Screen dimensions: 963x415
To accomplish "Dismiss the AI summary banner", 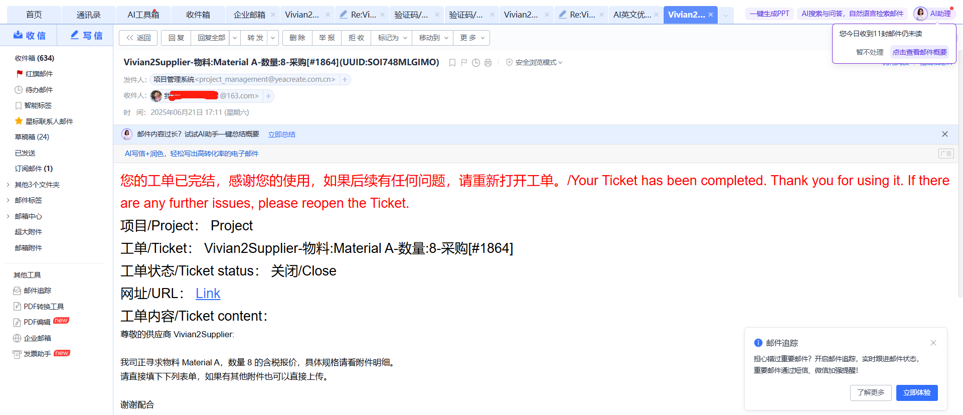I will (944, 134).
